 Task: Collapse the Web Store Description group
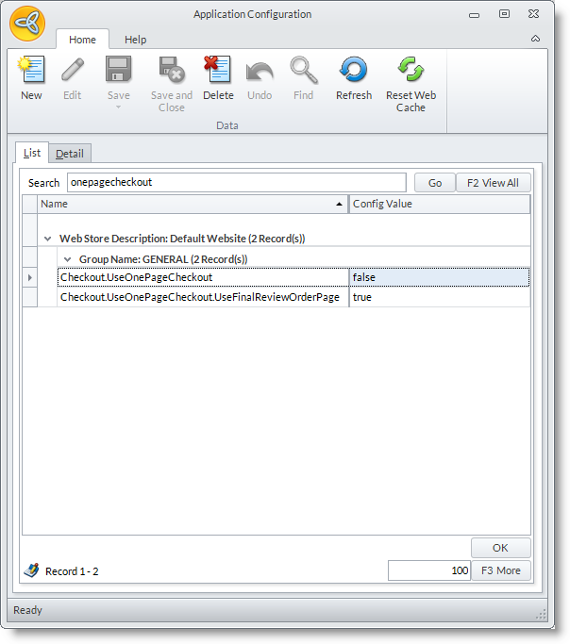[48, 239]
